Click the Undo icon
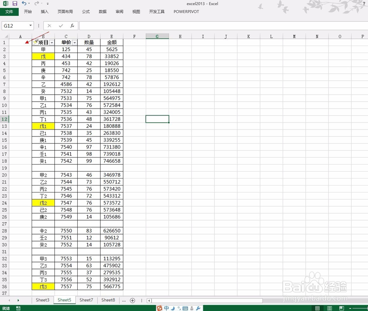 [24, 3]
